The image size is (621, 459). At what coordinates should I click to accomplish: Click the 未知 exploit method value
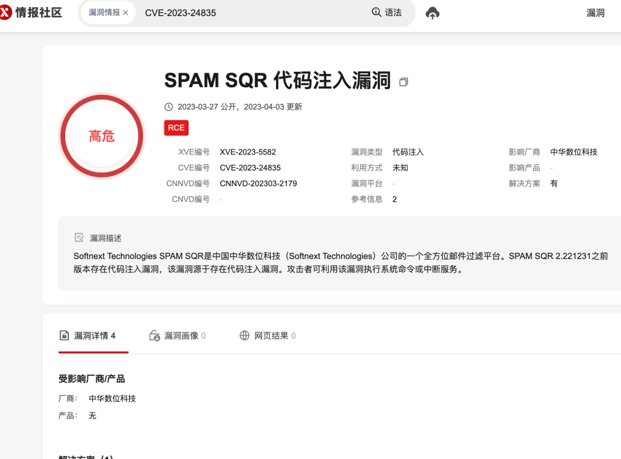[400, 168]
